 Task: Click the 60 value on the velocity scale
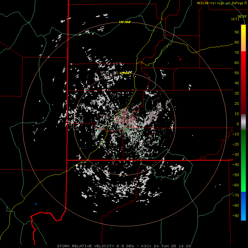coord(237,63)
